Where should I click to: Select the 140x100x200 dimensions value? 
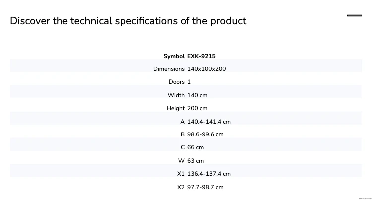pyautogui.click(x=207, y=69)
